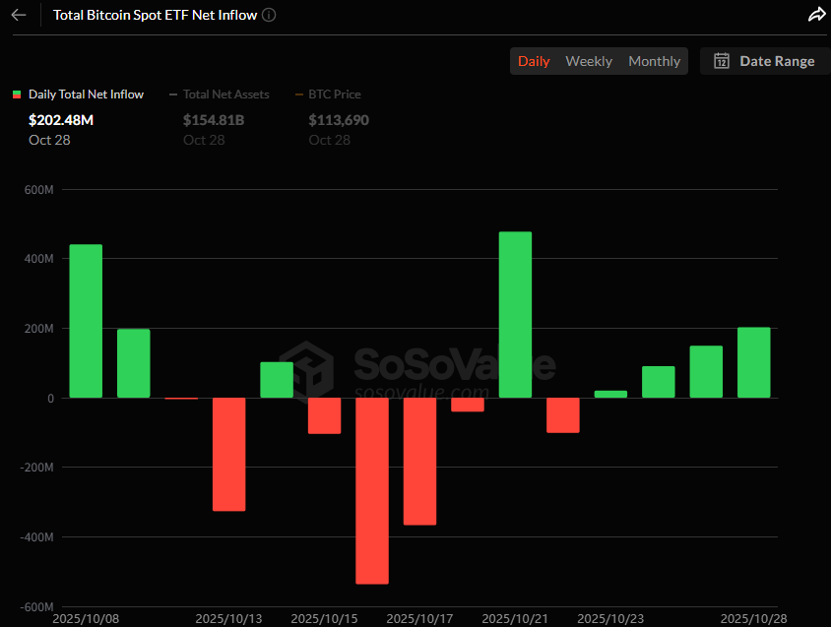Toggle the Daily Total Net Inflow series
Viewport: 831px width, 627px height.
(x=86, y=94)
